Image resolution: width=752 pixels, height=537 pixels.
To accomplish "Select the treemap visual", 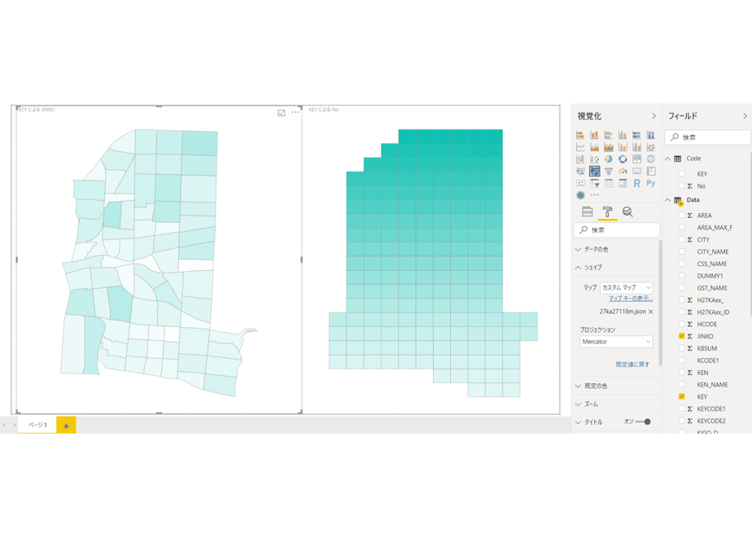I will coord(637,159).
